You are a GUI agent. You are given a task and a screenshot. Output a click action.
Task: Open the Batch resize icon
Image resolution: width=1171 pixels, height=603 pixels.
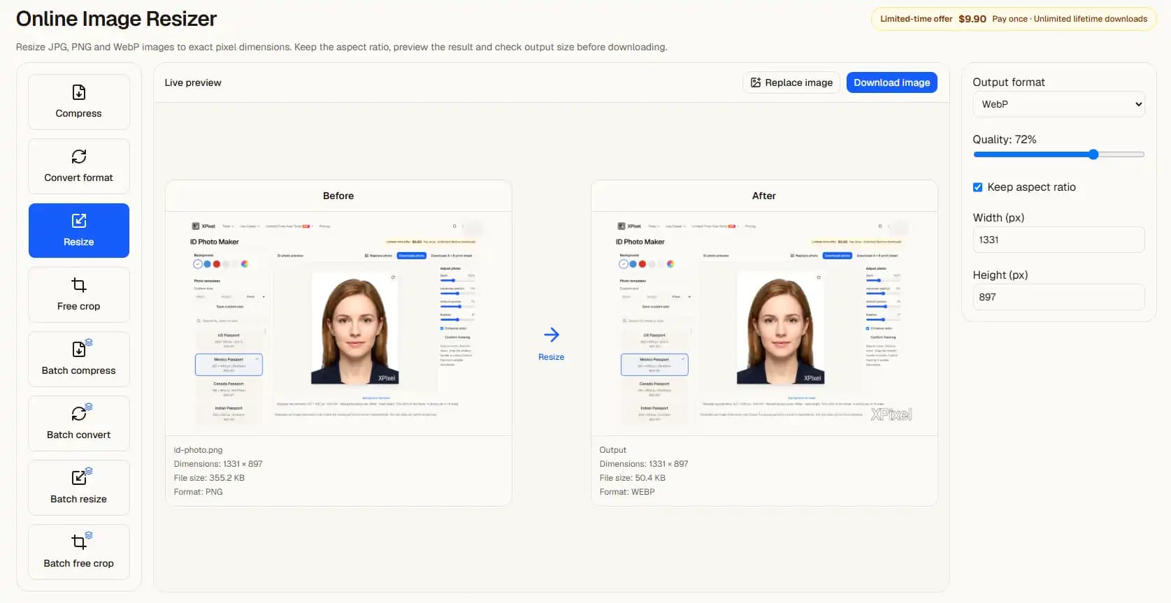point(81,477)
